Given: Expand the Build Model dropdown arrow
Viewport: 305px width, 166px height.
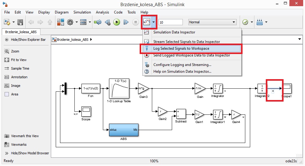Looking at the screenshot, I should point(266,22).
